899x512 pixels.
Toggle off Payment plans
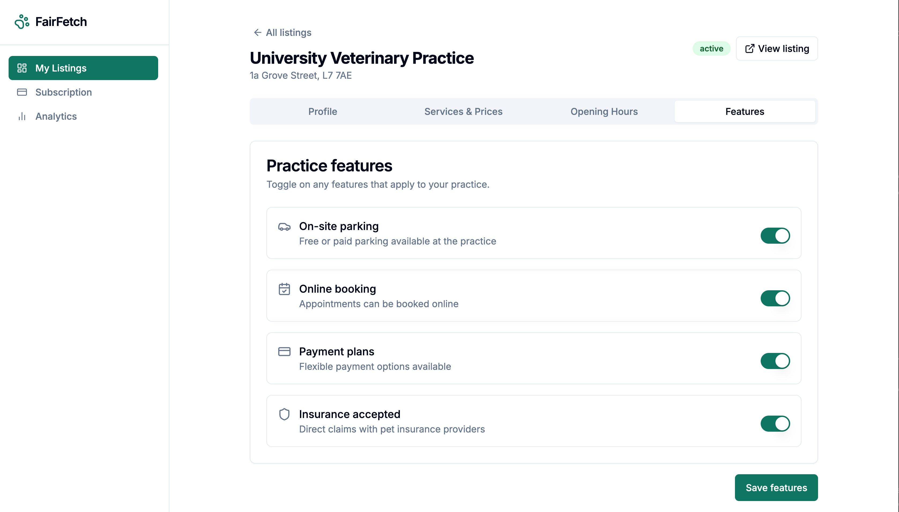point(775,361)
